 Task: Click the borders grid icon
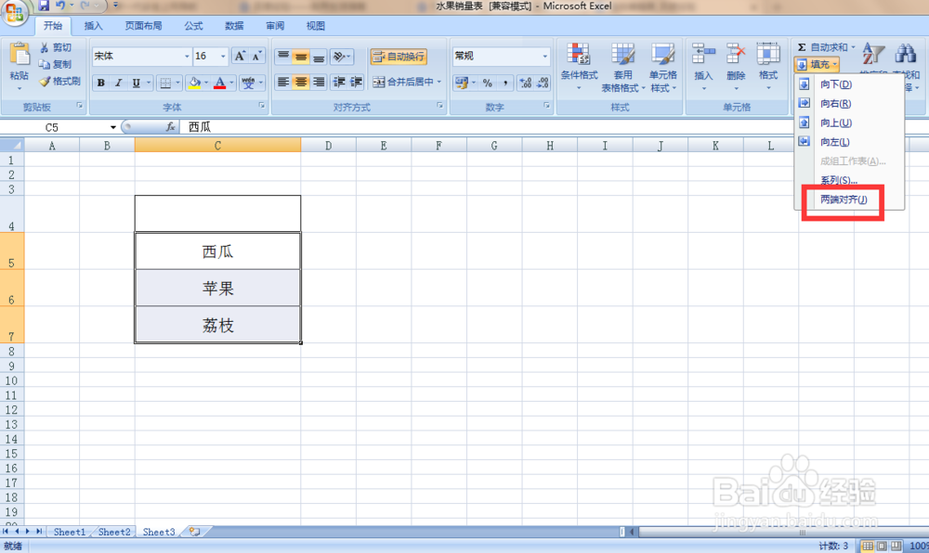pos(165,83)
